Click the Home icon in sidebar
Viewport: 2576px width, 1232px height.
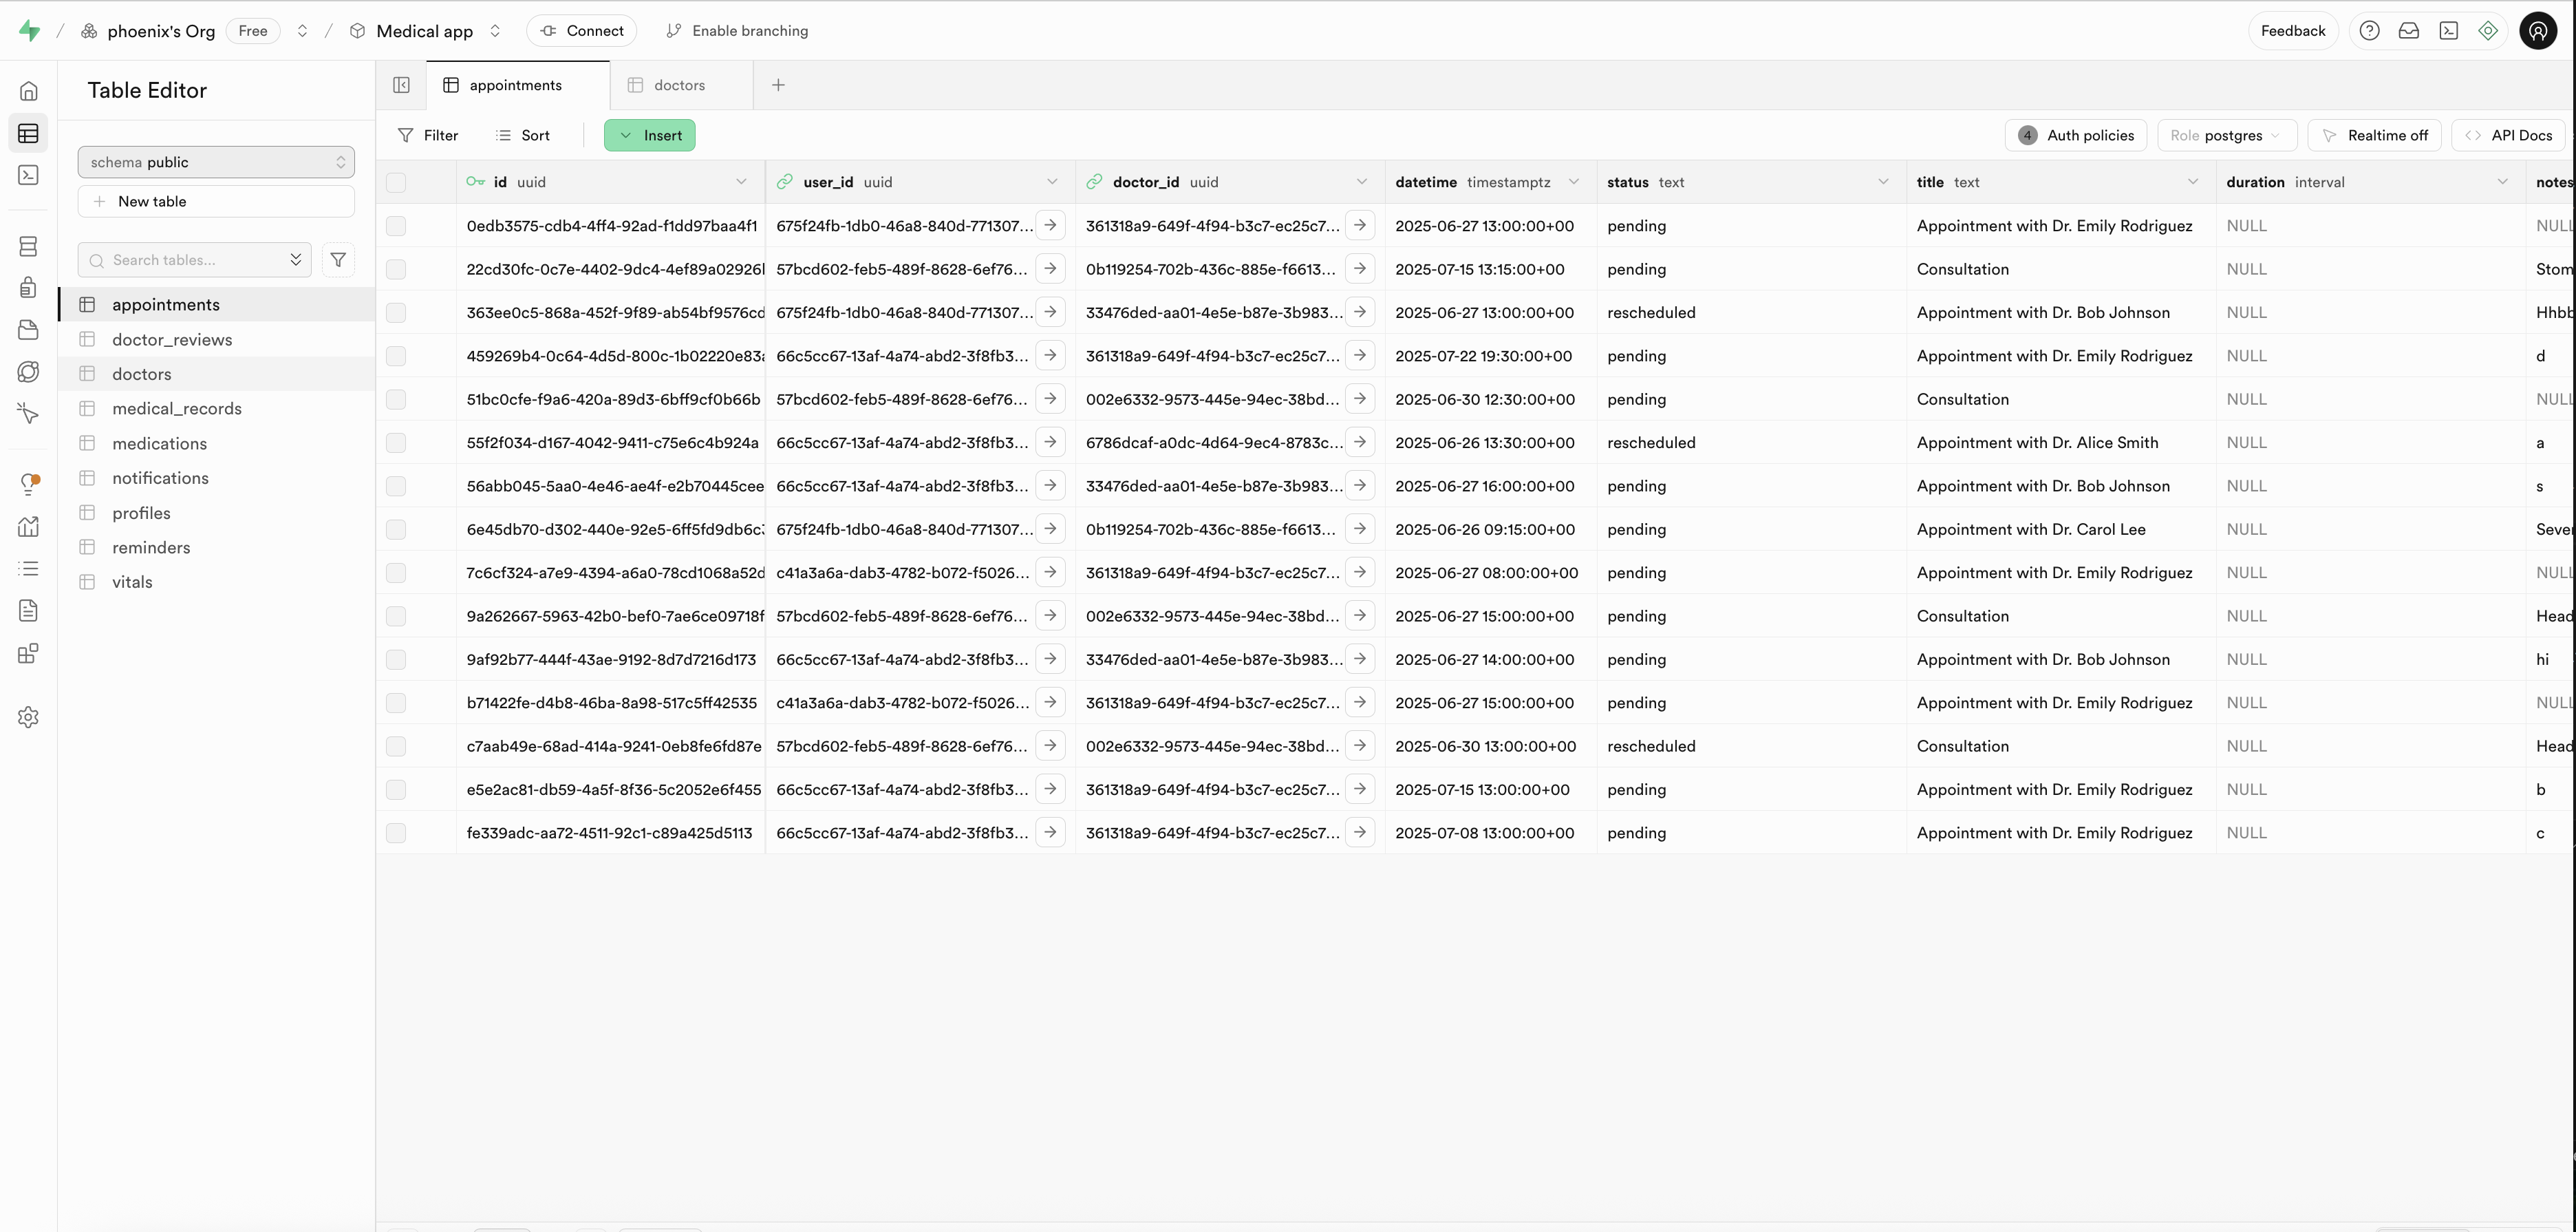tap(29, 91)
